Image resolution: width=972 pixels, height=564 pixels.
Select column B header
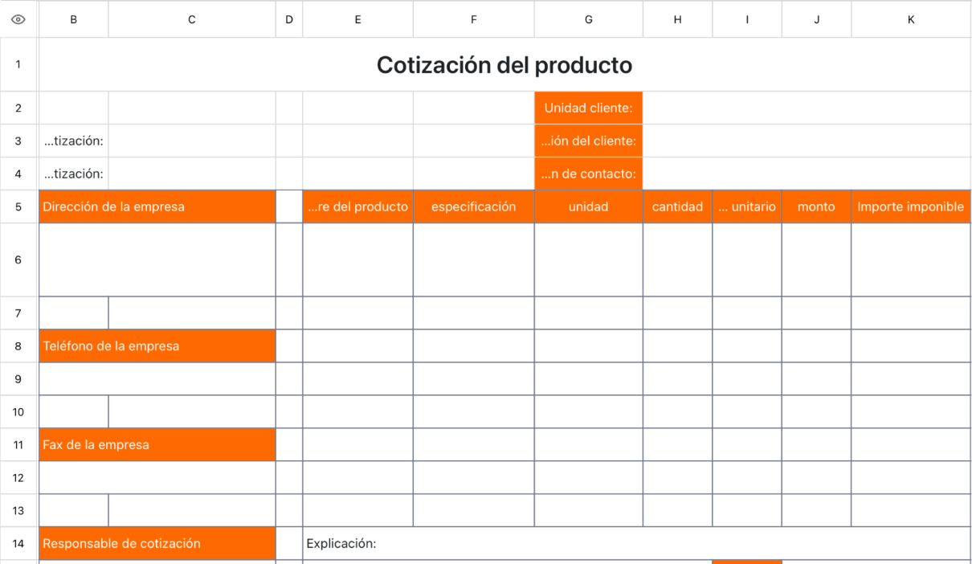pyautogui.click(x=74, y=19)
